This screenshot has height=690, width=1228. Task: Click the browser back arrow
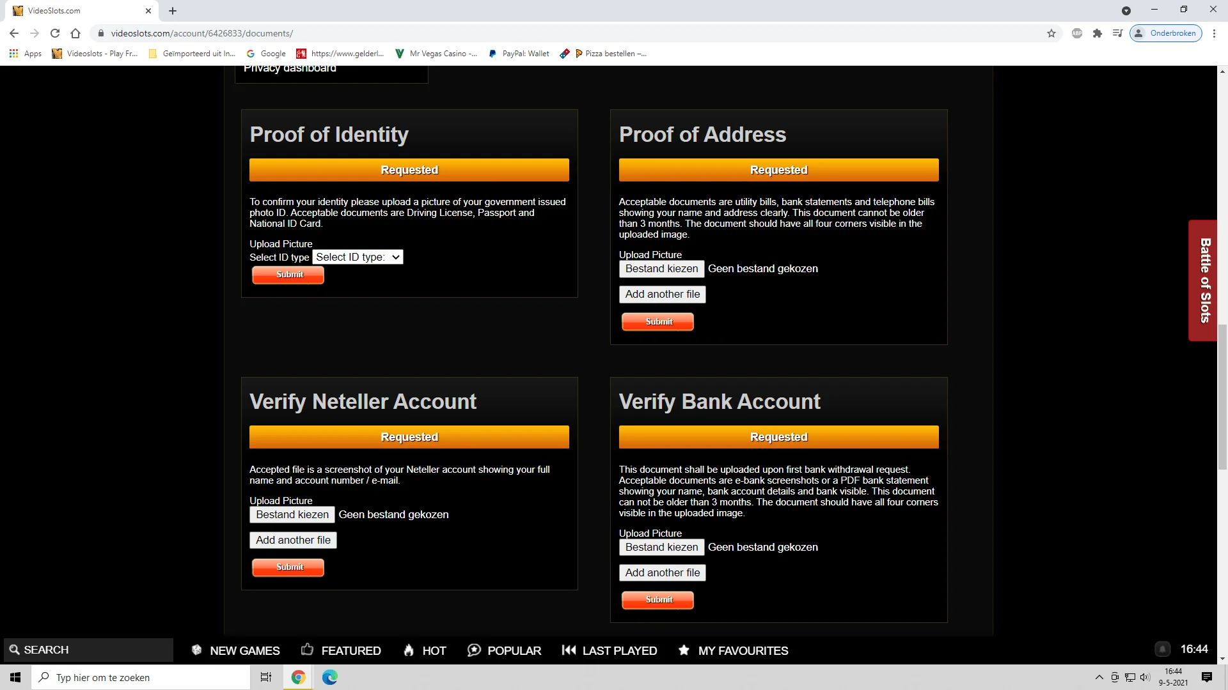click(14, 33)
